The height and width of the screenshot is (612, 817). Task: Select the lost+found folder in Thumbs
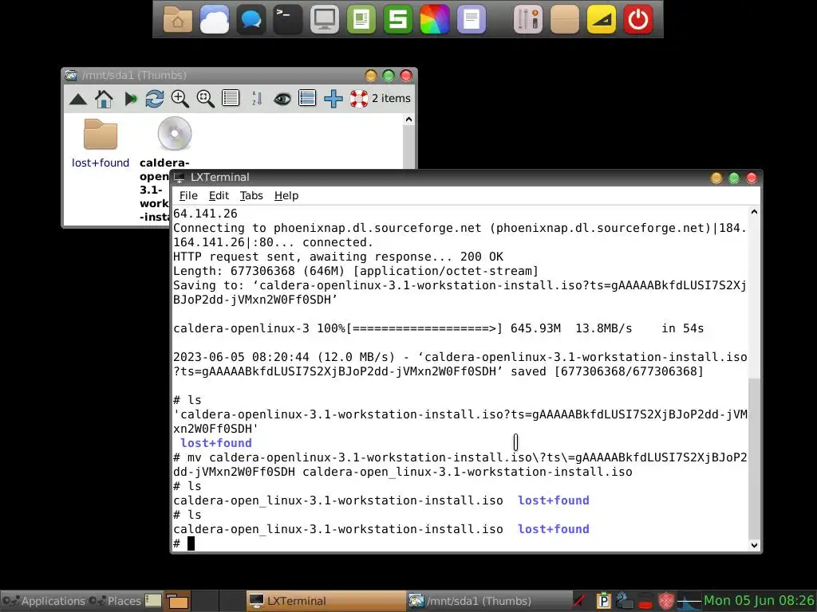click(x=101, y=143)
